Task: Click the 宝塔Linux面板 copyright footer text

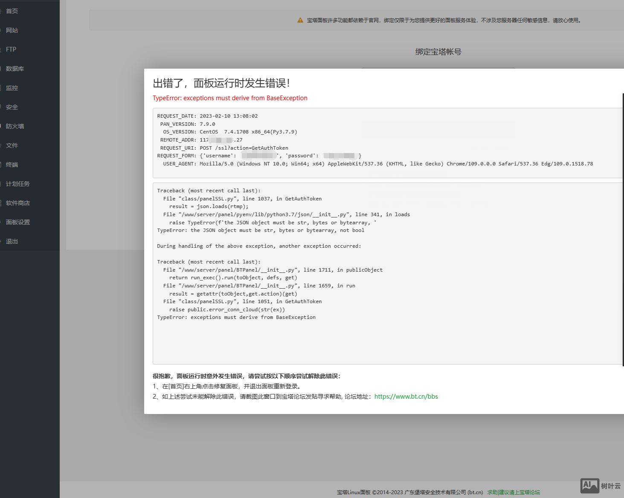Action: click(x=410, y=492)
